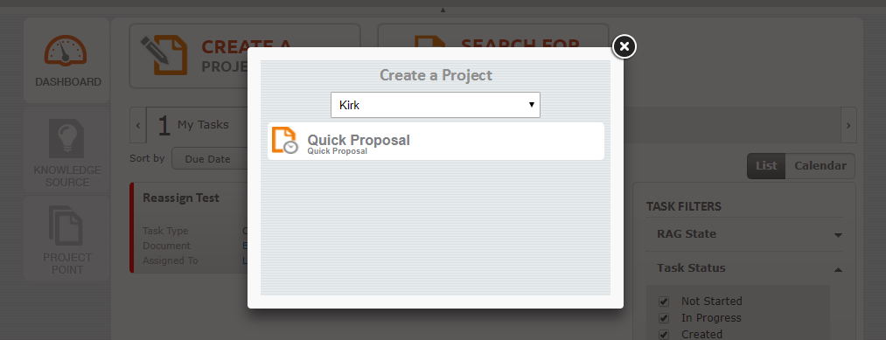Open the Project Point documents icon

pos(66,226)
